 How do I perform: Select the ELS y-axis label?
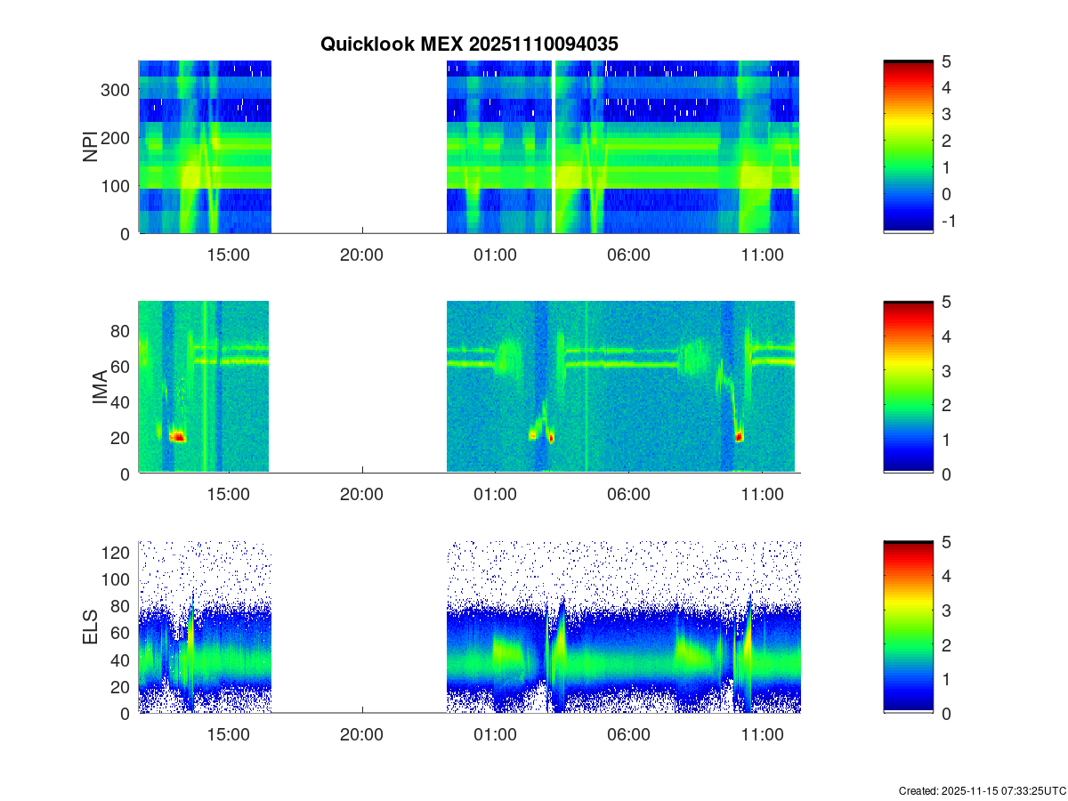(91, 627)
